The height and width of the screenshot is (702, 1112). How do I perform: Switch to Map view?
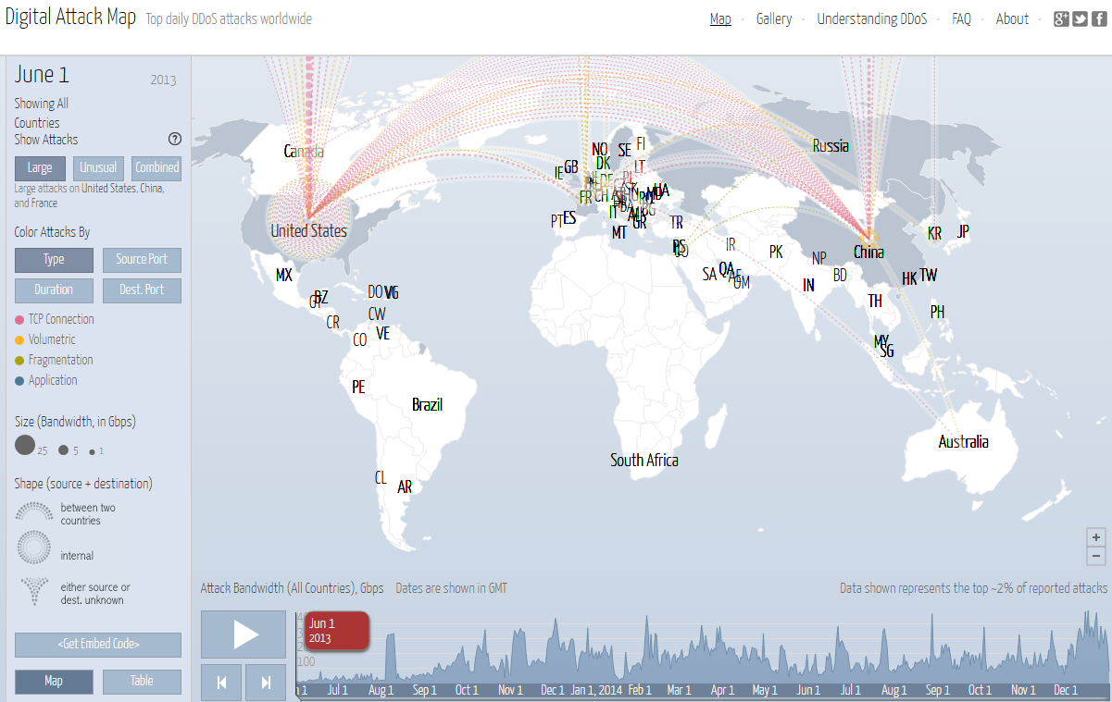(54, 682)
